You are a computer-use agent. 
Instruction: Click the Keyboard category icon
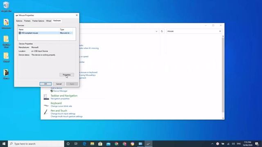click(46, 105)
